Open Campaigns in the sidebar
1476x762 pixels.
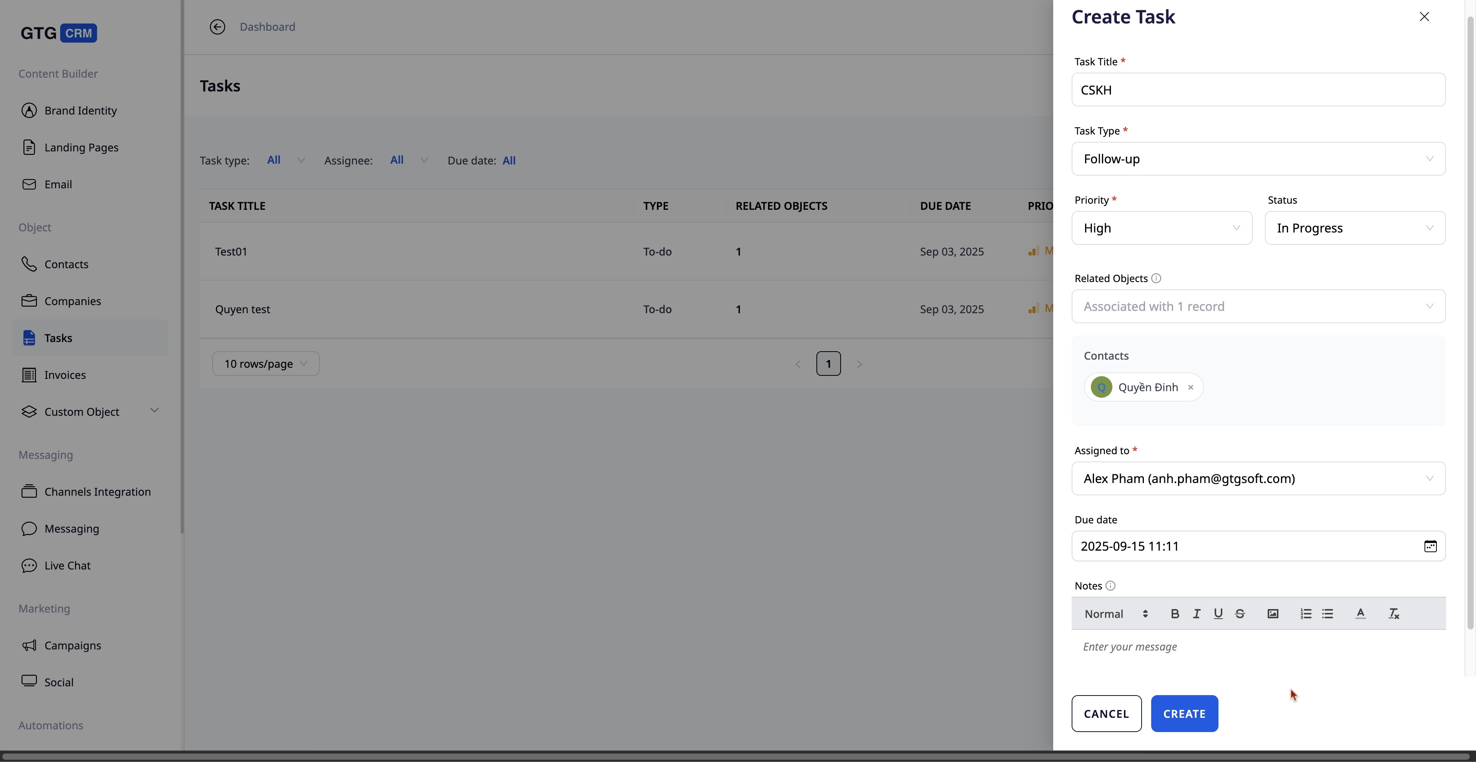click(72, 645)
